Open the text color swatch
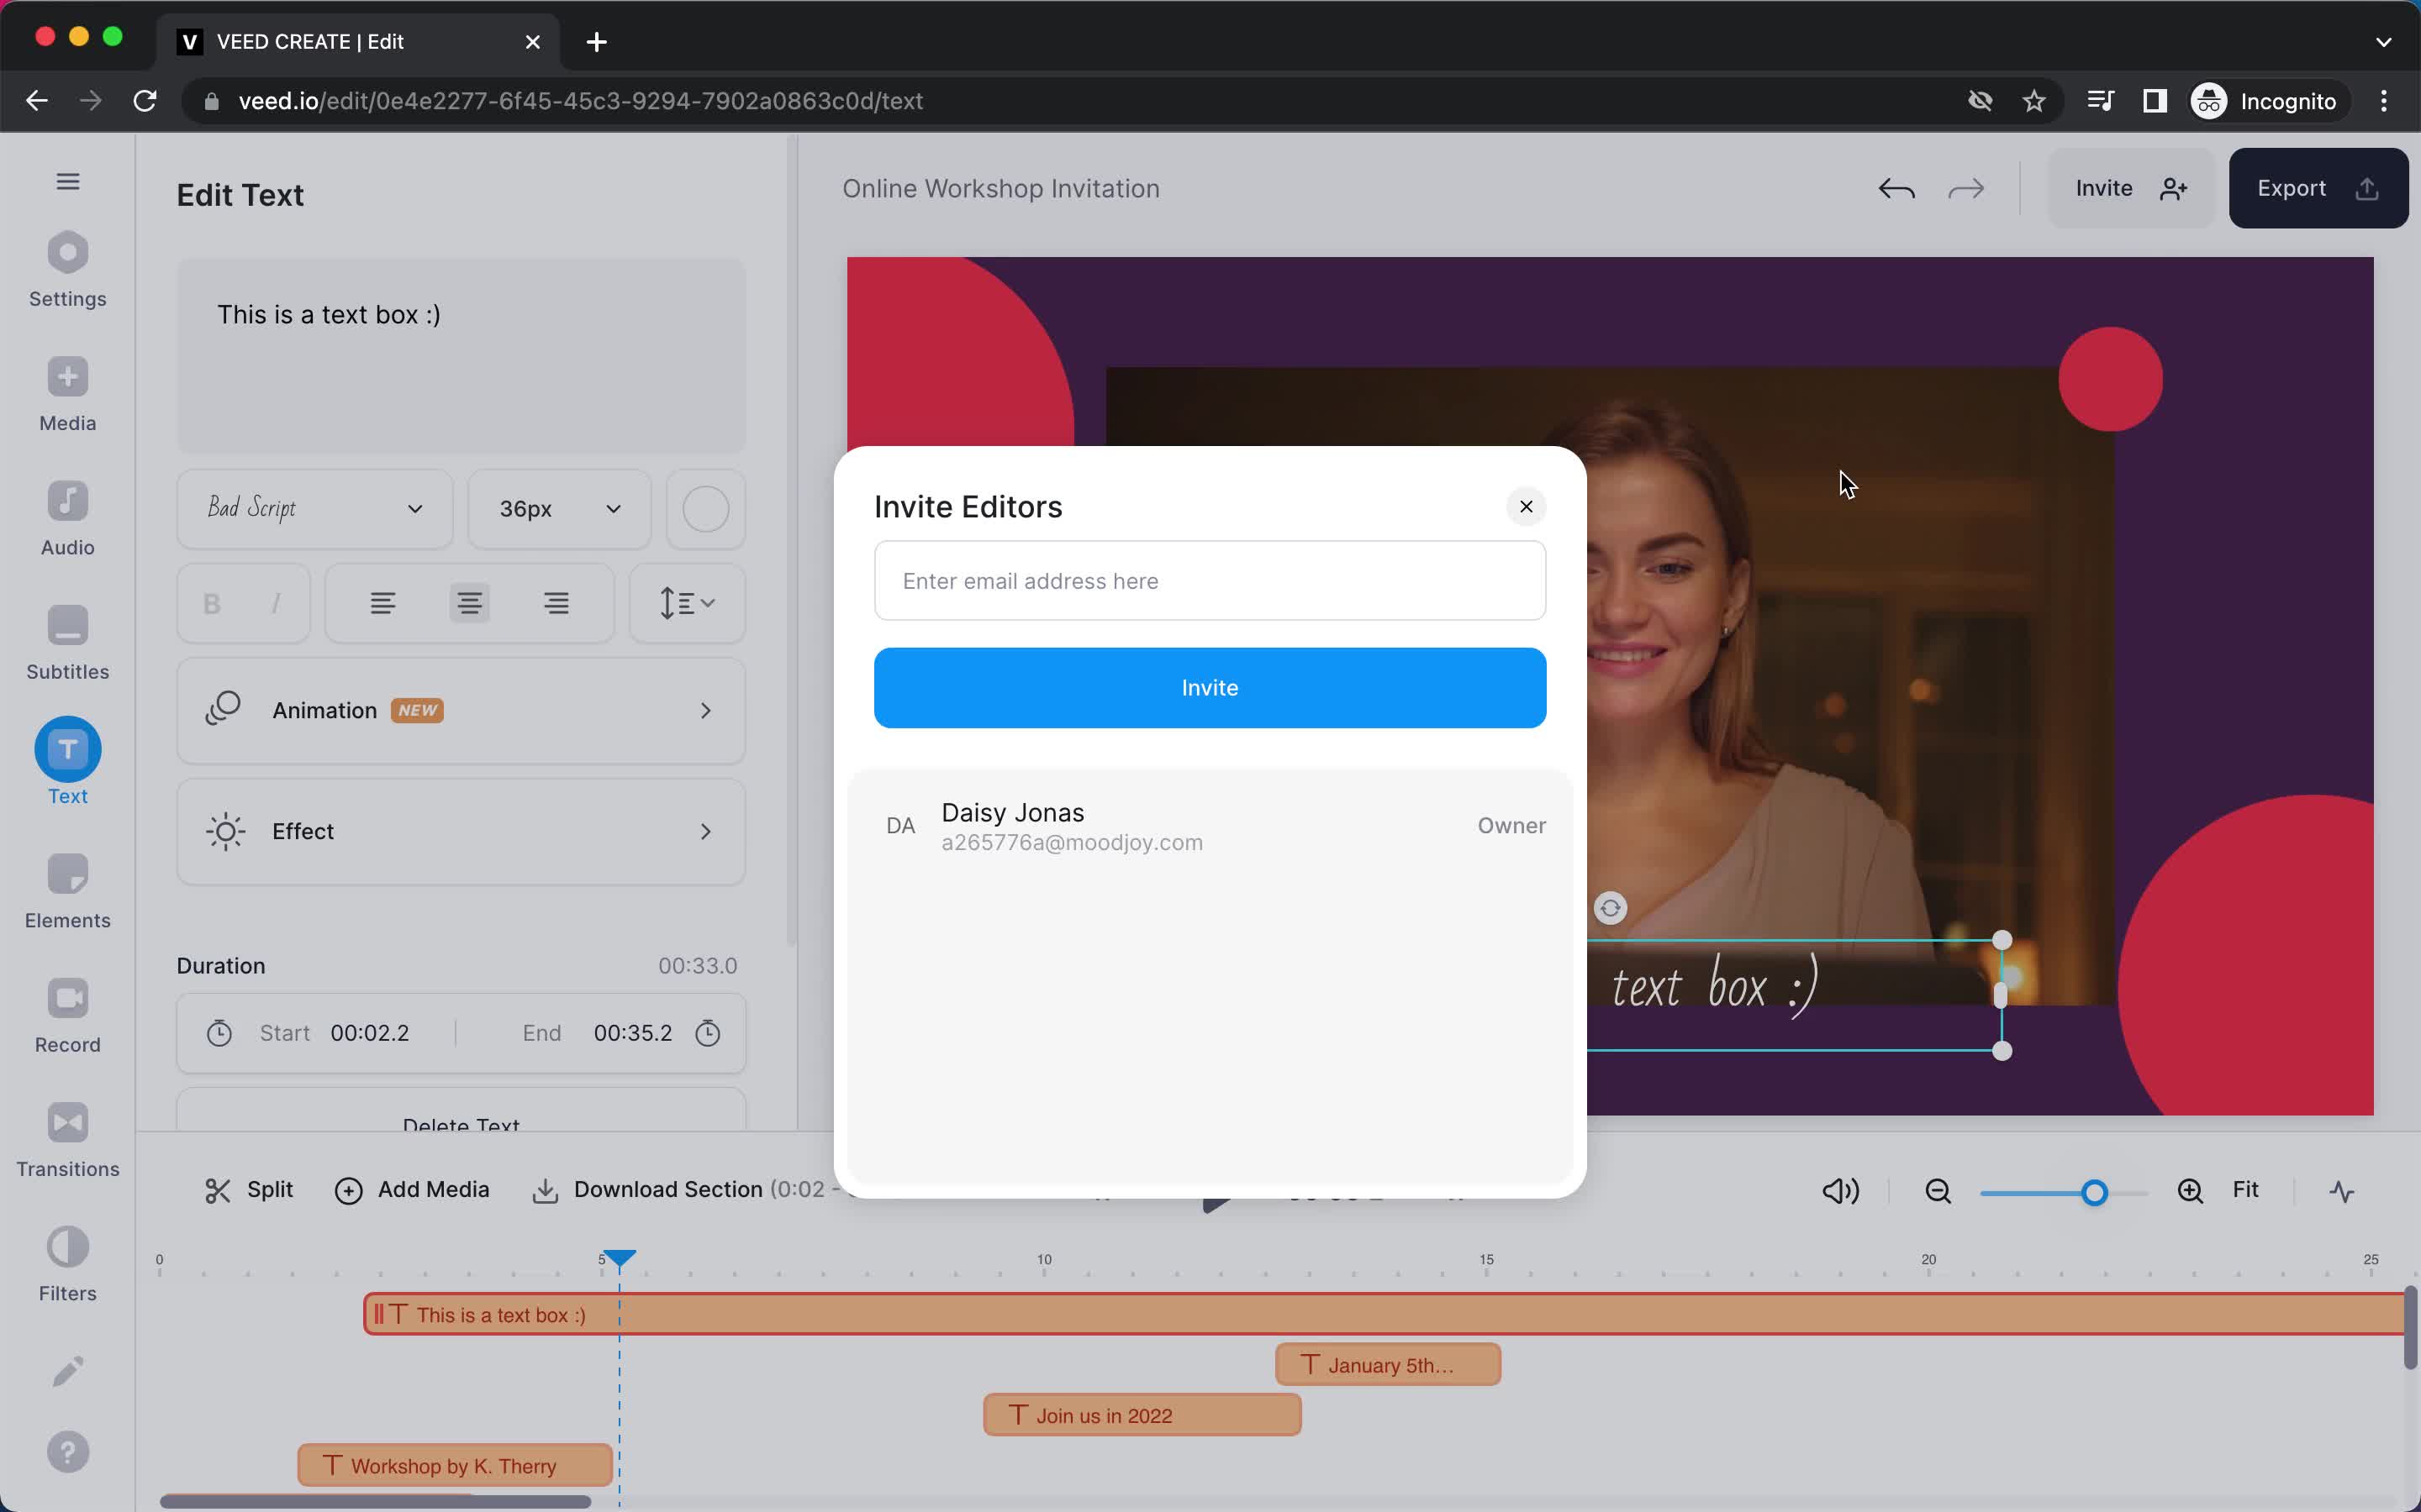This screenshot has width=2421, height=1512. point(705,509)
